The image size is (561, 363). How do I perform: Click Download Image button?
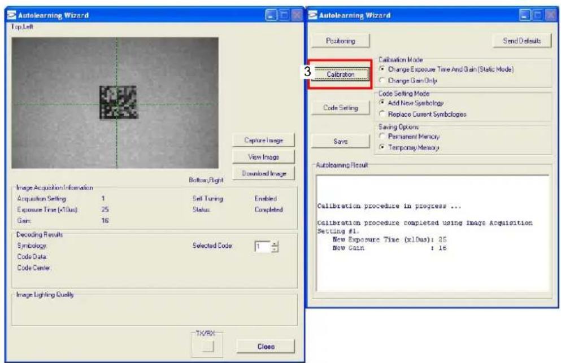pyautogui.click(x=263, y=173)
